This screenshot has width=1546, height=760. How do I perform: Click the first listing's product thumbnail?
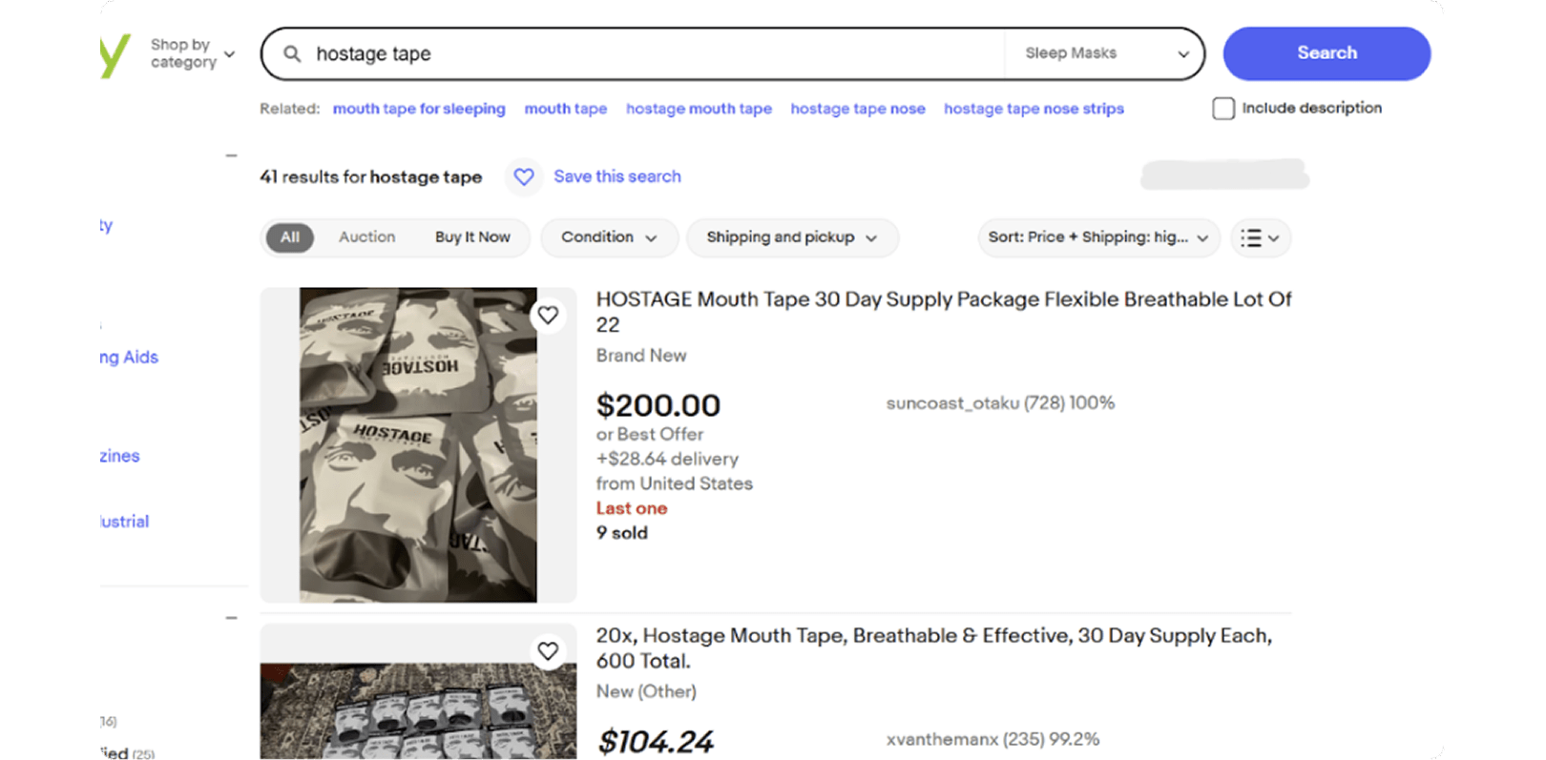[418, 444]
